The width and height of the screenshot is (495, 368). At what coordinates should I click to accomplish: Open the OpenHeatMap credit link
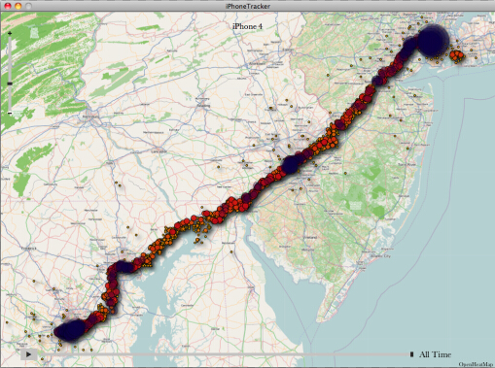click(x=476, y=364)
